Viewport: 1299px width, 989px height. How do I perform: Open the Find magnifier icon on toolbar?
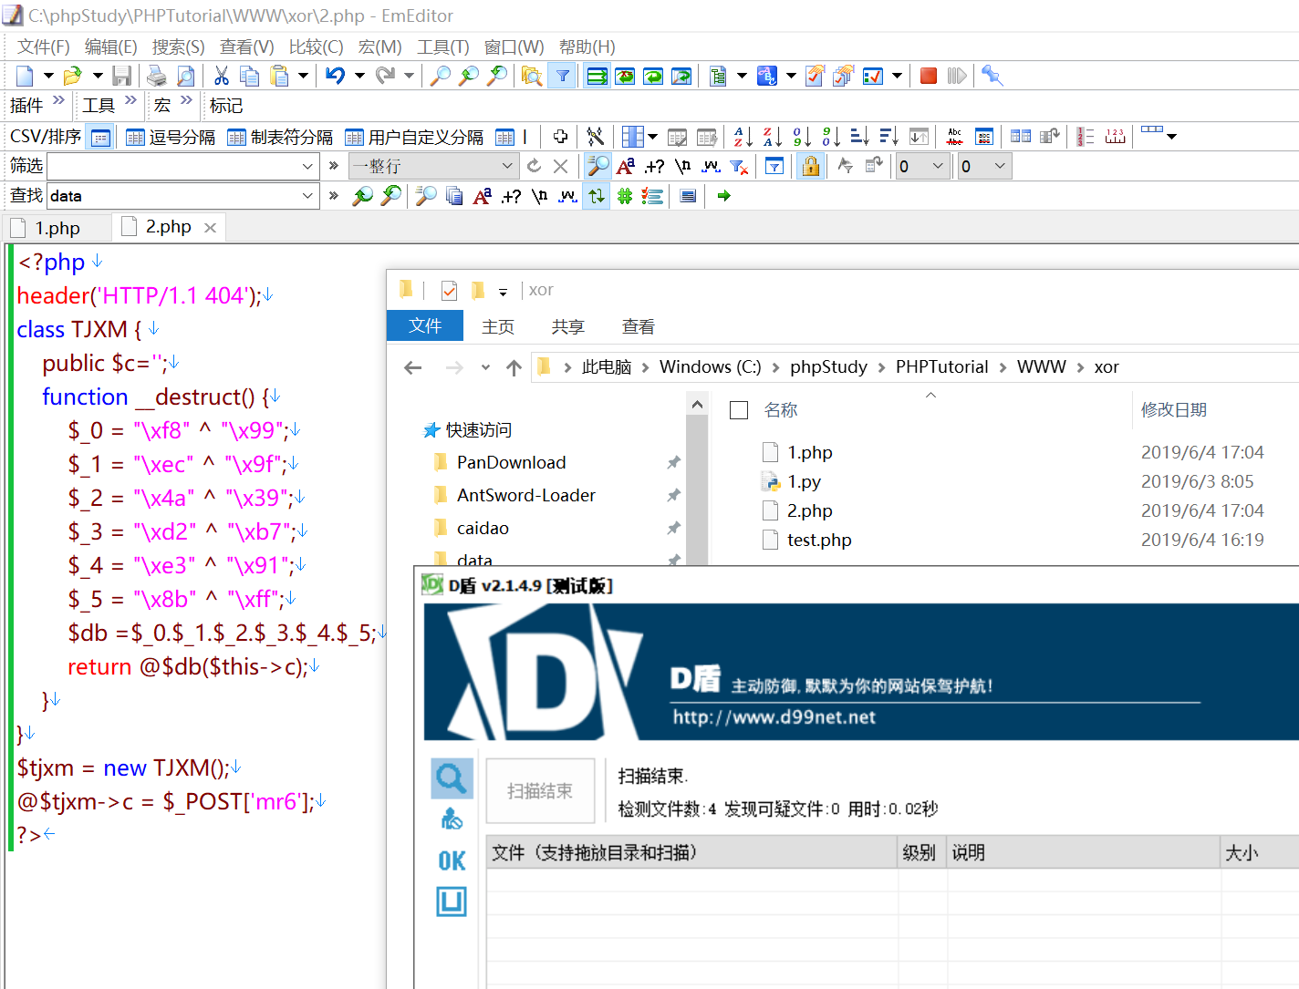[x=439, y=76]
